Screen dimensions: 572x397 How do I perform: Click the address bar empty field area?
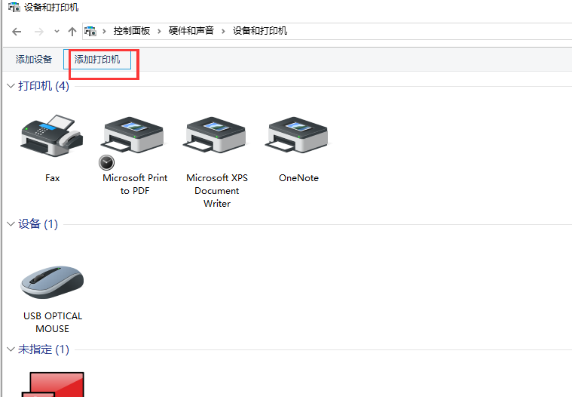point(429,31)
